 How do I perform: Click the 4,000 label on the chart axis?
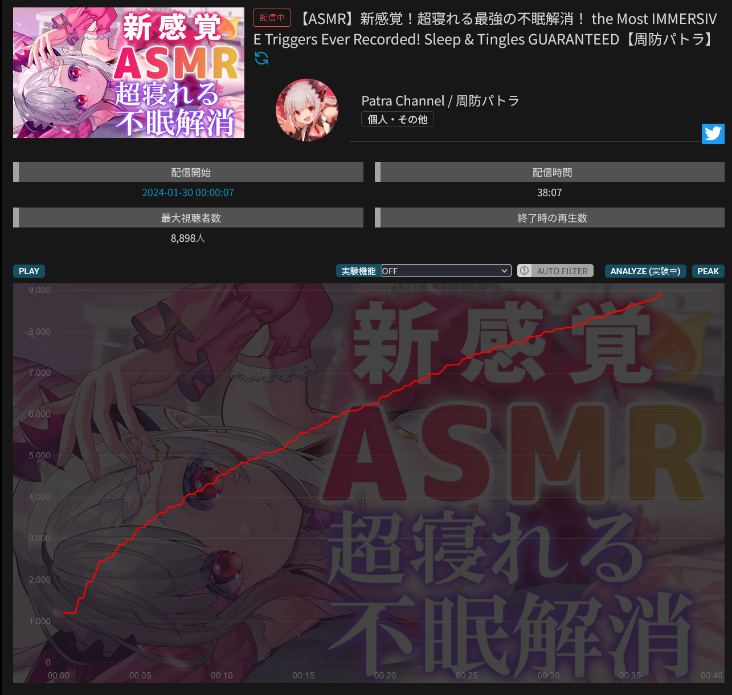[40, 497]
